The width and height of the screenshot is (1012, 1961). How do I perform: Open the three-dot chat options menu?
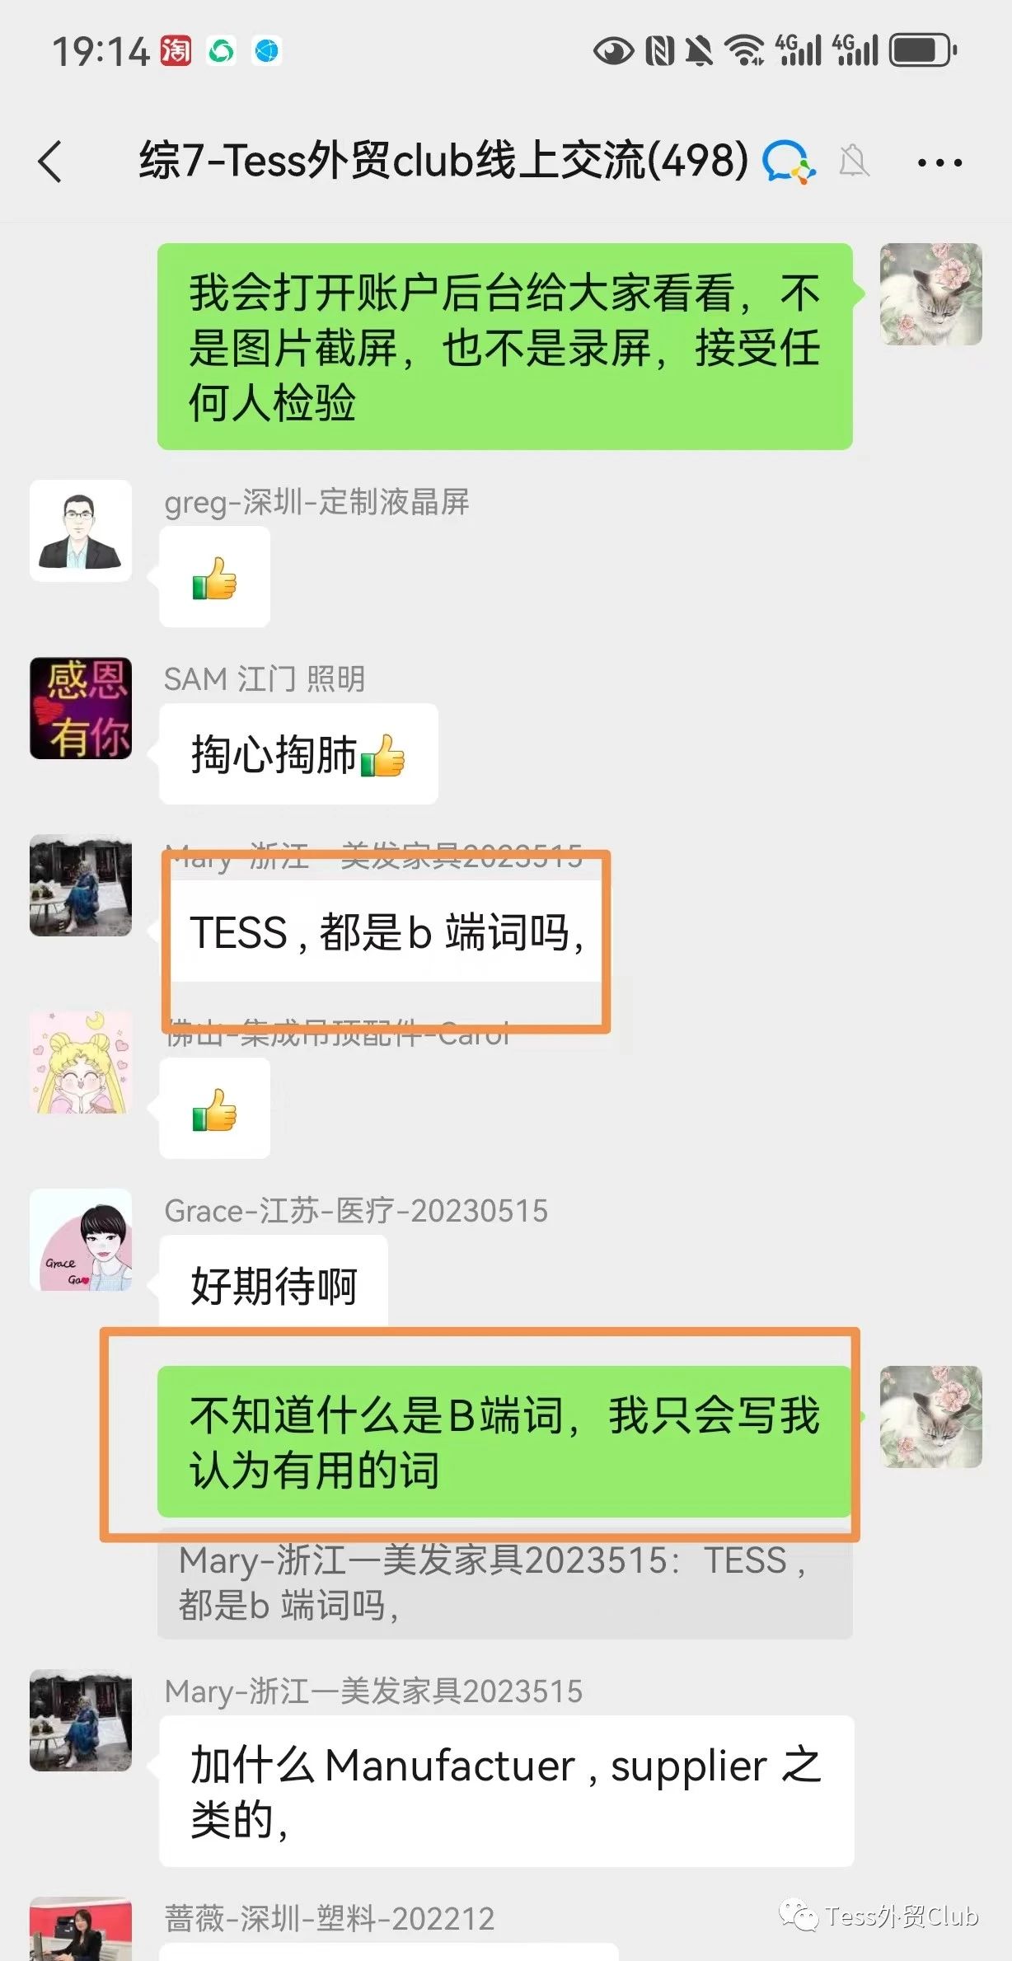(x=939, y=162)
